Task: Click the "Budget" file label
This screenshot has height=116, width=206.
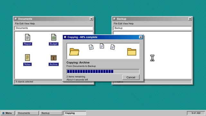Action: [54, 44]
